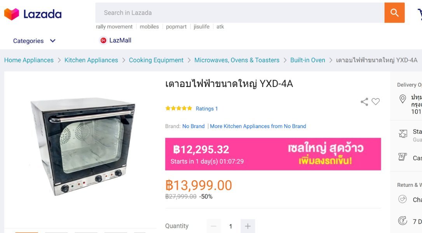
Task: Add product to wishlist heart icon
Action: click(375, 101)
